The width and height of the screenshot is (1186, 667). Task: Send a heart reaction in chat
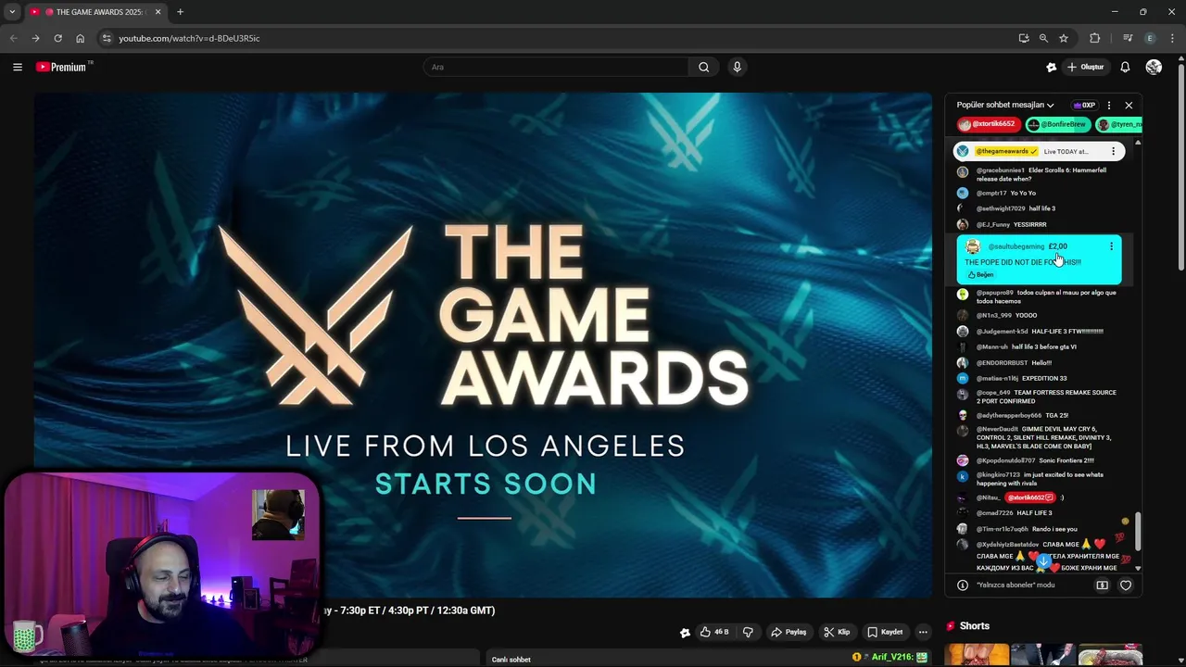pyautogui.click(x=1126, y=585)
